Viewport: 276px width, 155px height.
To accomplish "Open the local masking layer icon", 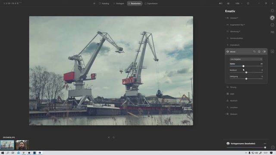I will click(272, 52).
